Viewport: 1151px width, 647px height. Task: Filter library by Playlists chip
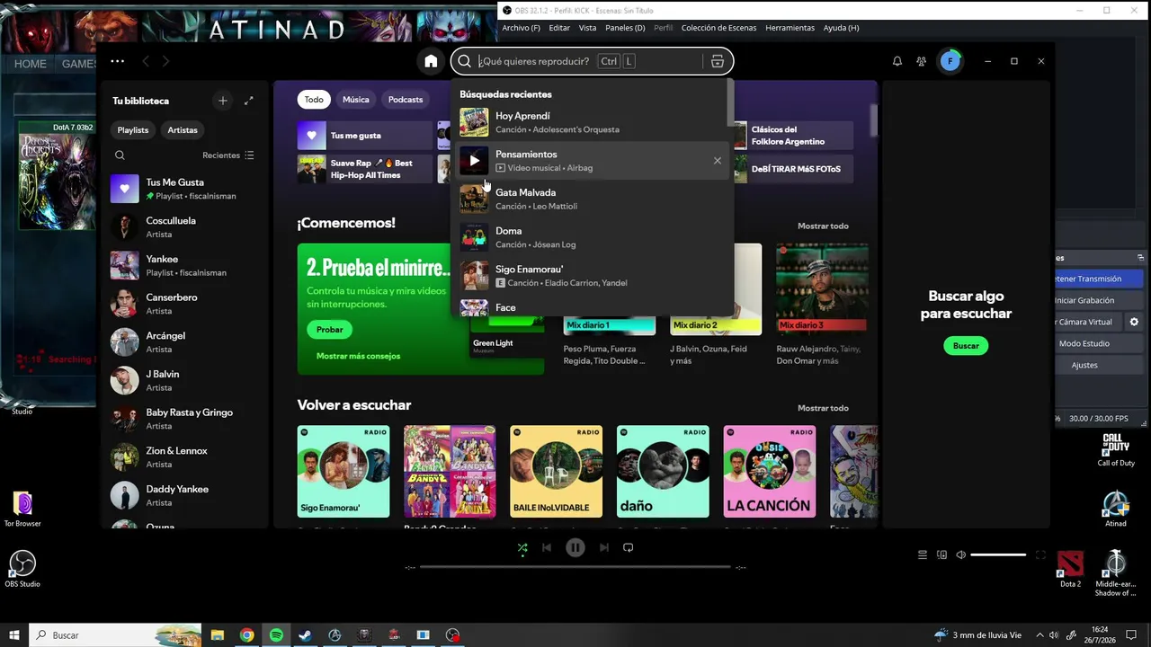[133, 130]
